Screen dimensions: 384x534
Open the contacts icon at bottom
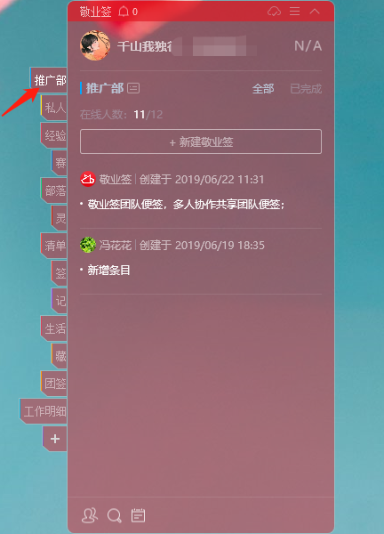[x=90, y=515]
